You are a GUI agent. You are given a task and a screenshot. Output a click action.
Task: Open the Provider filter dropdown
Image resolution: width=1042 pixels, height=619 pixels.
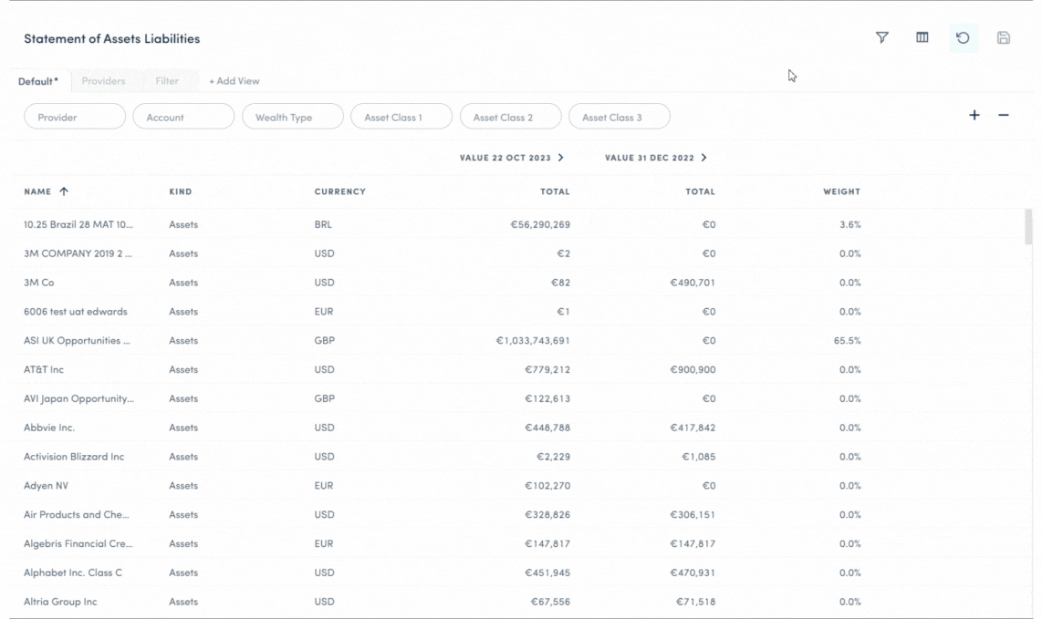75,117
